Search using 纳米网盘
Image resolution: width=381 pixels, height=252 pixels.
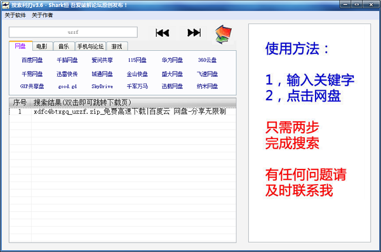(207, 86)
